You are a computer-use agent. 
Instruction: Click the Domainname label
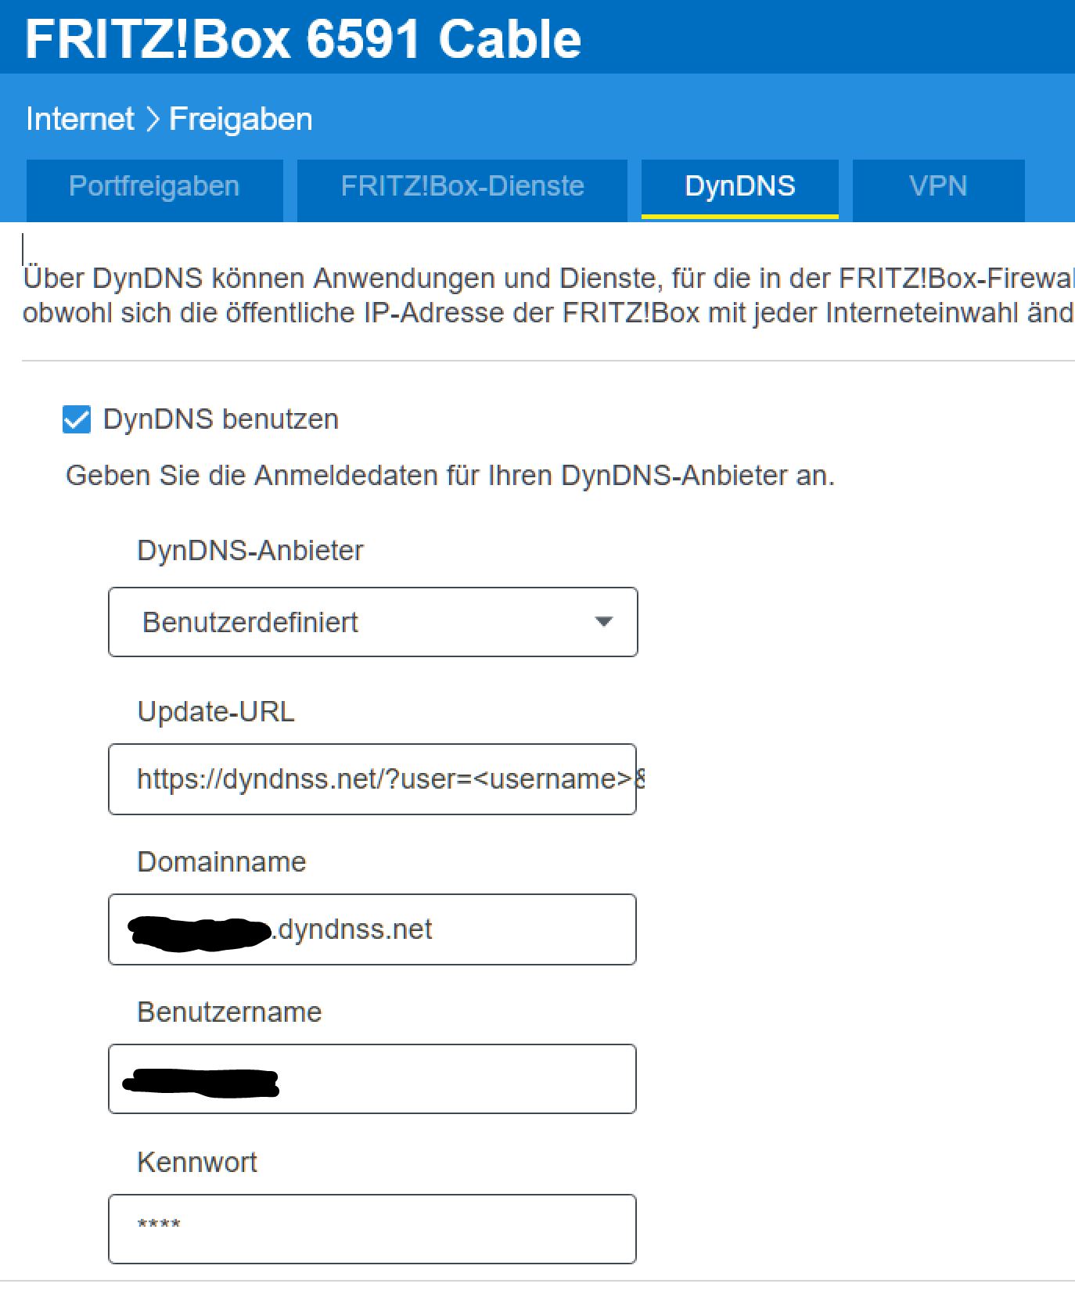222,861
